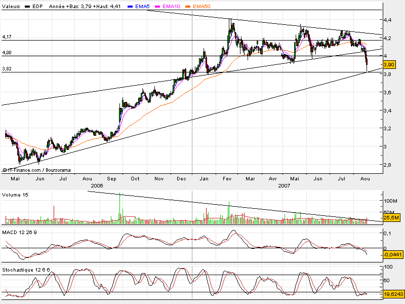
Task: Click the 3,82 support level label
Action: (7, 69)
